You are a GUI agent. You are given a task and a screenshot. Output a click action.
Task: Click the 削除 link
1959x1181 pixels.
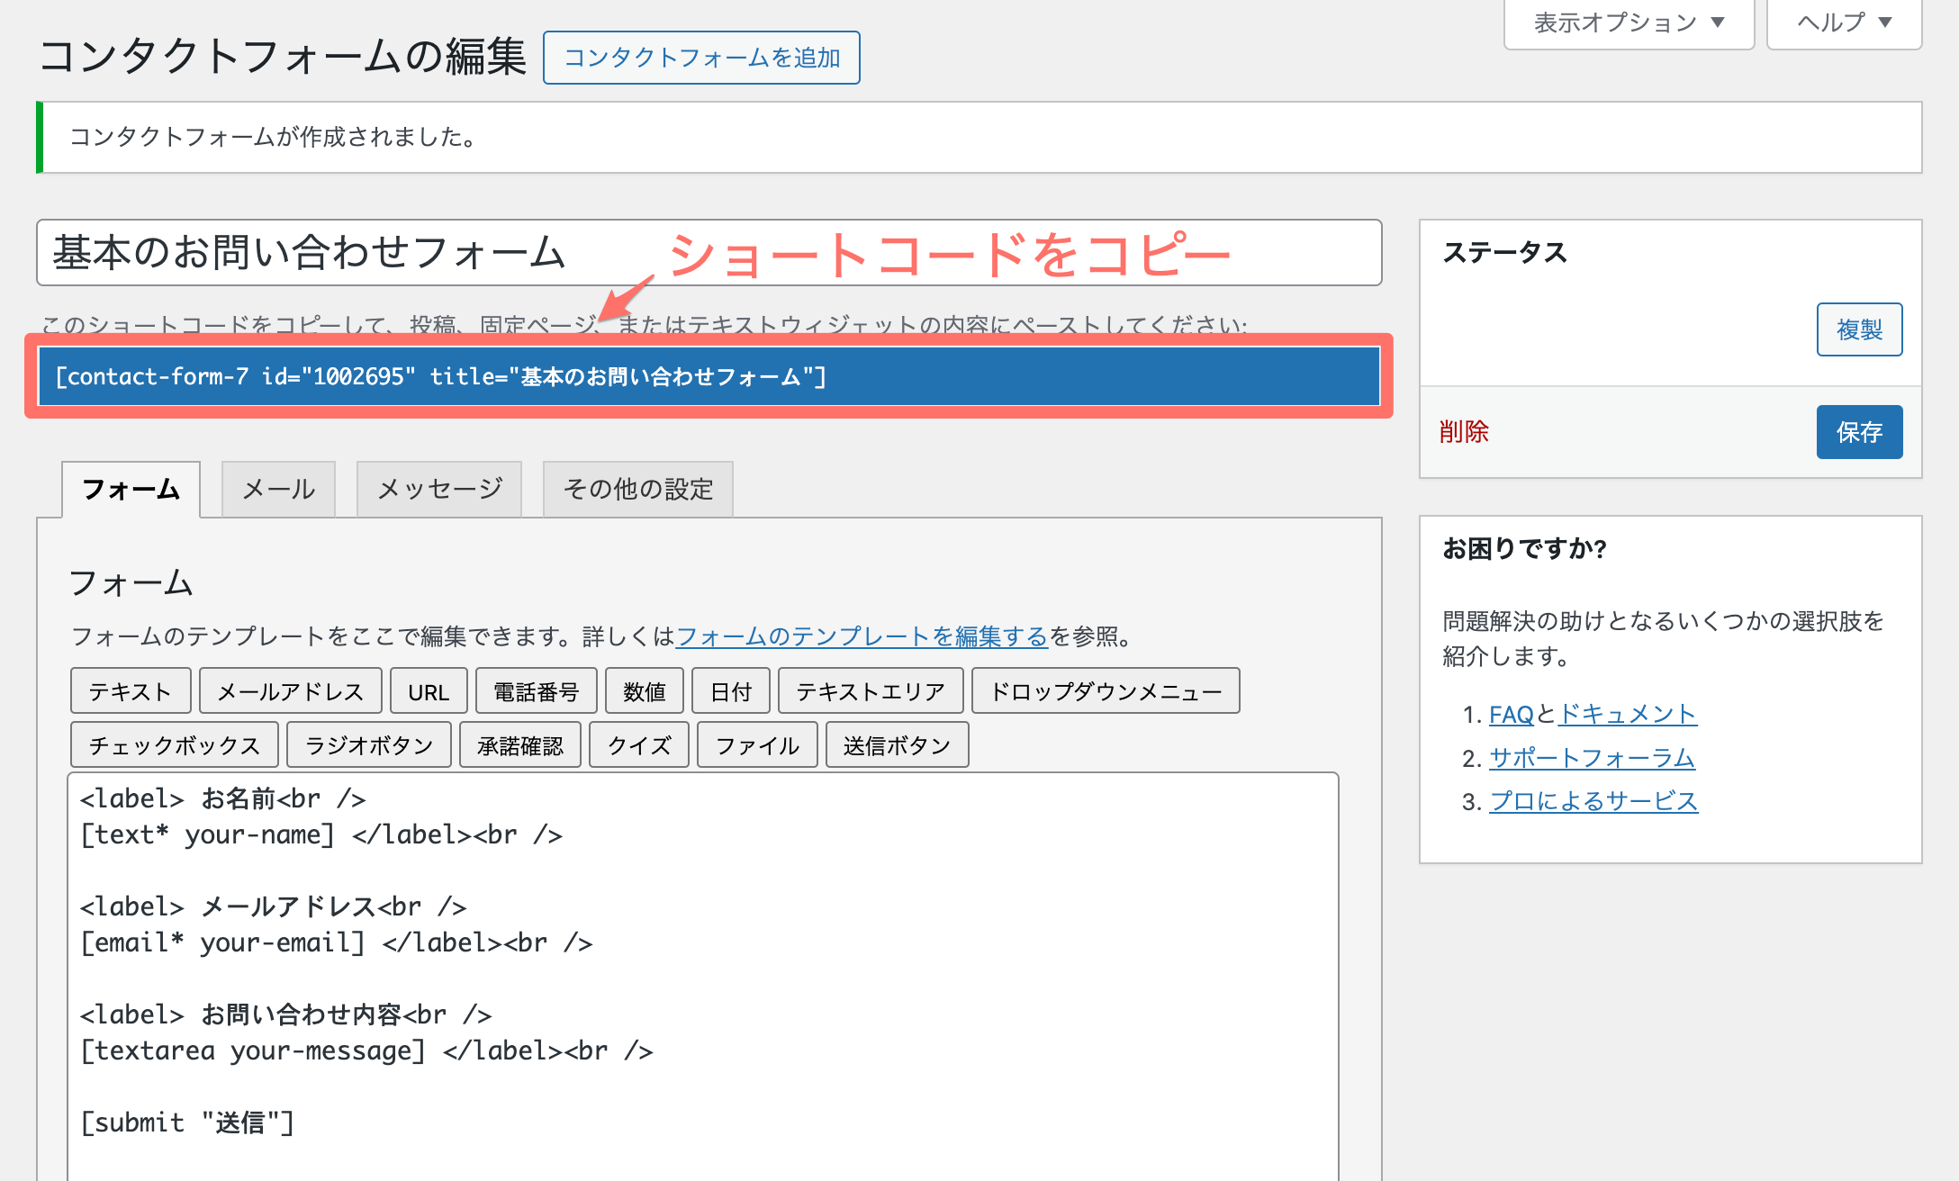click(1464, 432)
